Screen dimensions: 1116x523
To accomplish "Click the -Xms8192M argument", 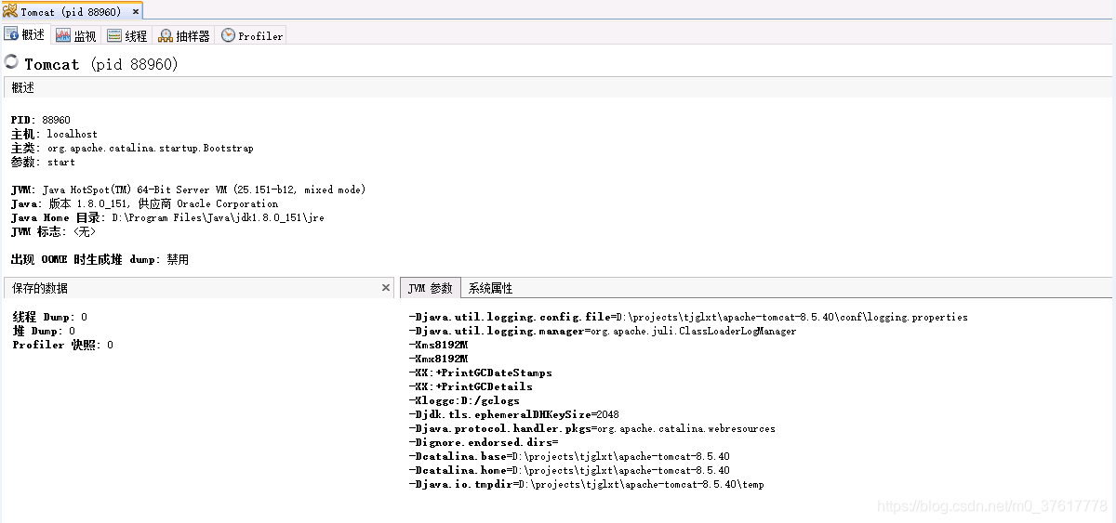I will point(438,345).
